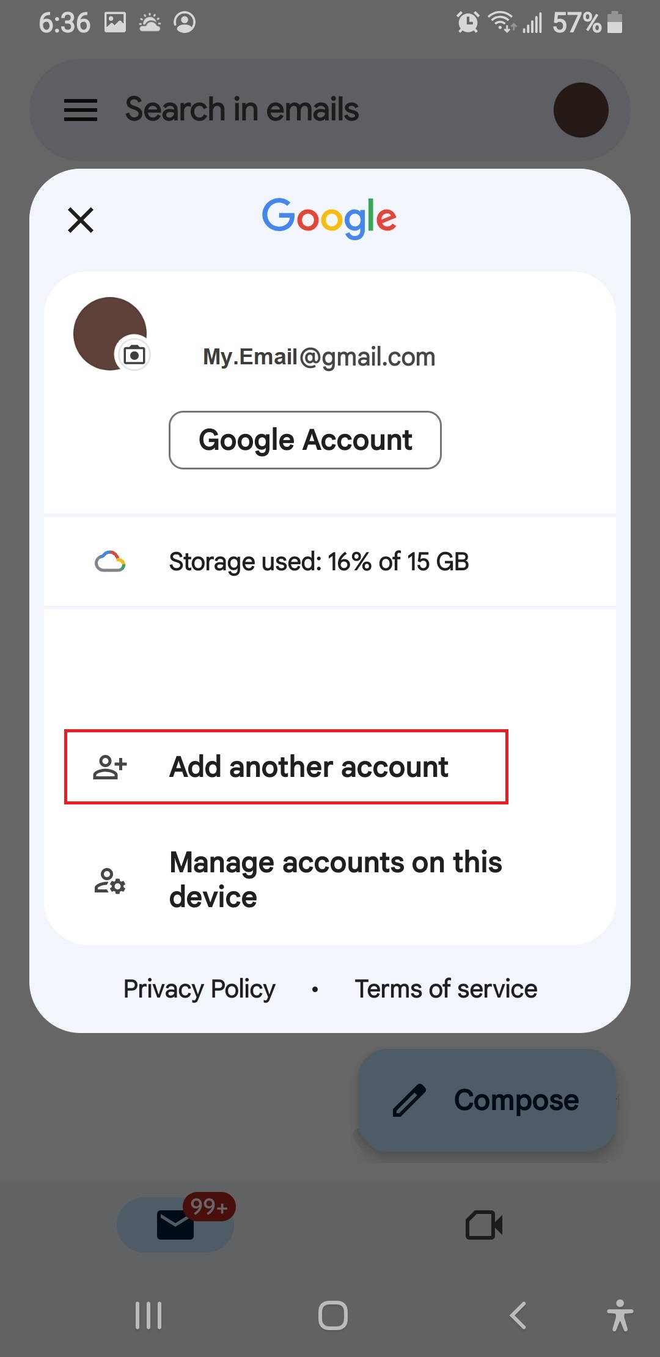The width and height of the screenshot is (660, 1357).
Task: Tap the Android back button
Action: click(x=518, y=1315)
